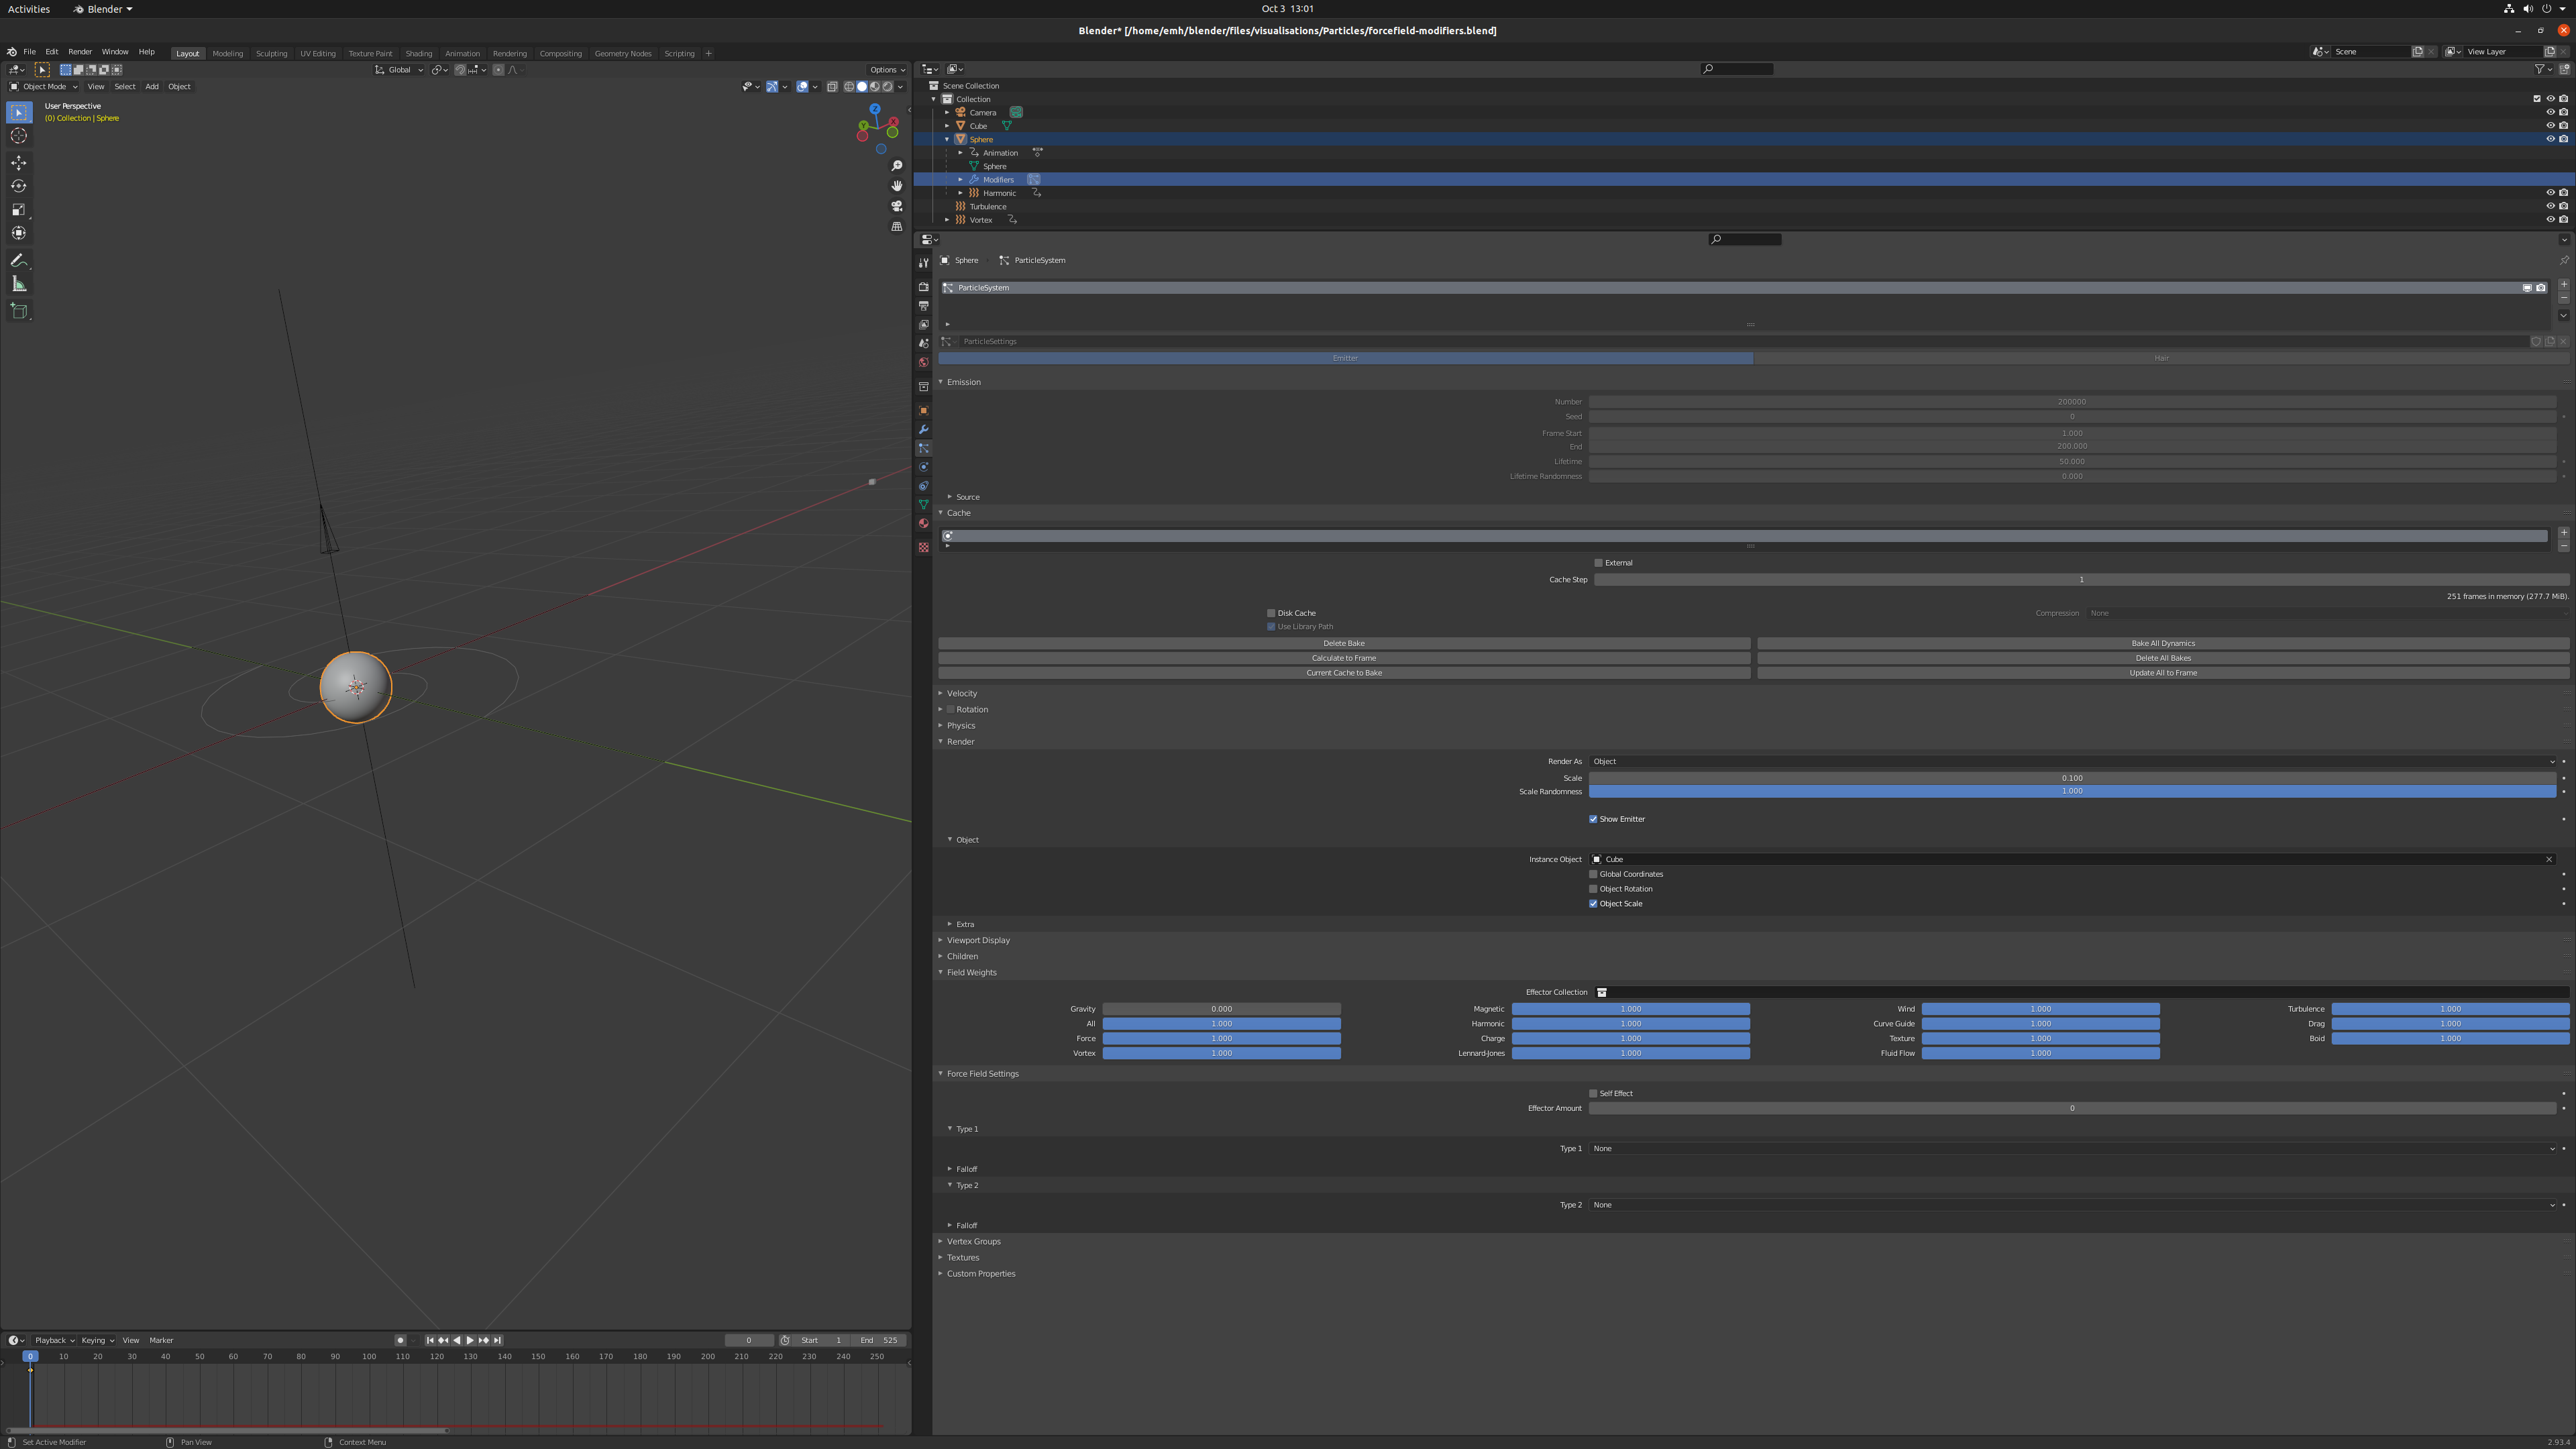Screen dimensions: 2576x1449
Task: Open the World properties tab
Action: [923, 363]
